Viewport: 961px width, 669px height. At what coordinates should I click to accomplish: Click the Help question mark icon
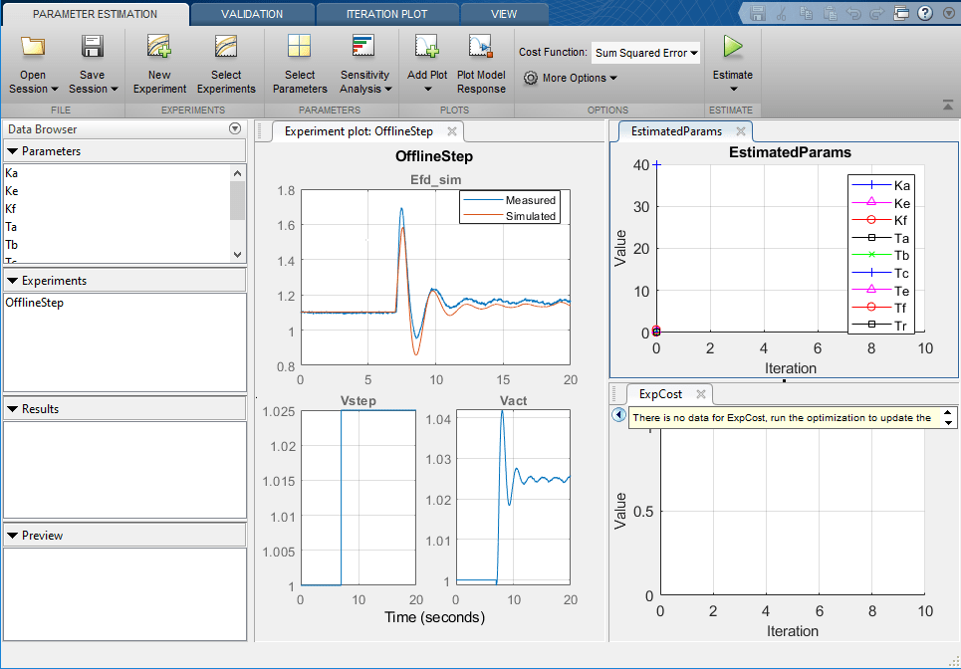[x=924, y=12]
